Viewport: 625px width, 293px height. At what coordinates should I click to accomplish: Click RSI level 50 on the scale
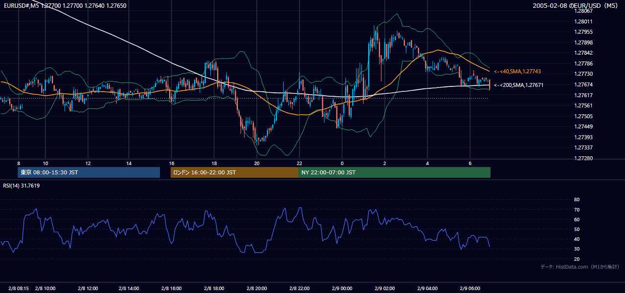click(x=577, y=229)
